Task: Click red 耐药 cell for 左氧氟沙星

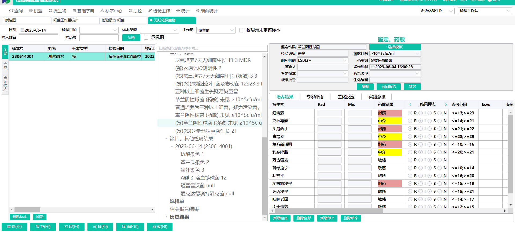Action: 389,184
